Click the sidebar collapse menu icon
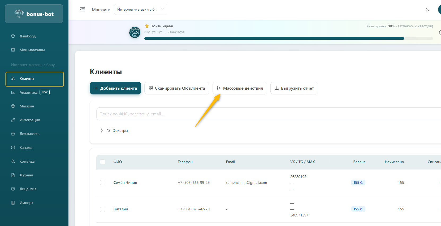This screenshot has height=226, width=441. (x=82, y=10)
